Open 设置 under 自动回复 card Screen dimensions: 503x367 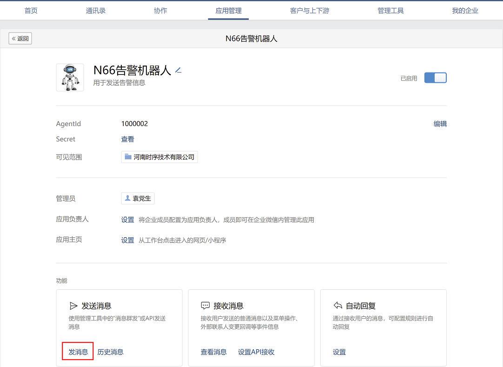339,352
